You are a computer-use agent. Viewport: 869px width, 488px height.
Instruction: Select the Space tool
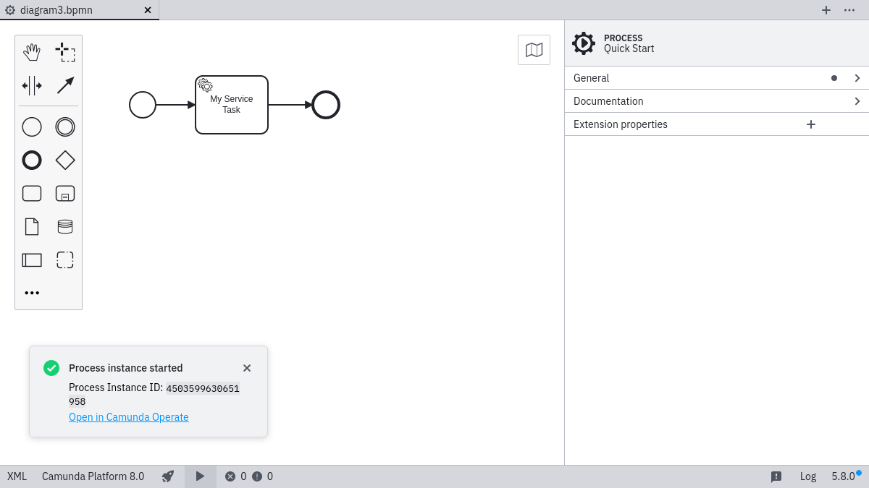(32, 85)
